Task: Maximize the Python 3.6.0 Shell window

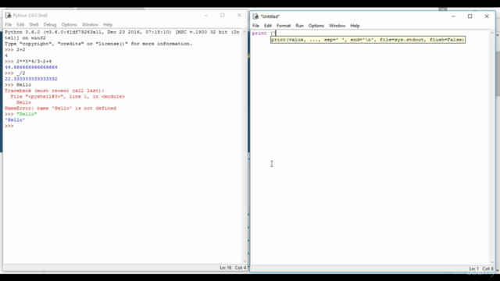Action: 223,16
